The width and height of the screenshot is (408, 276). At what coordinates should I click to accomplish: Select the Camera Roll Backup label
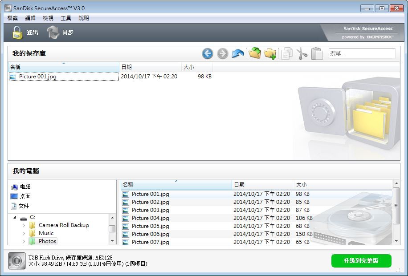pyautogui.click(x=64, y=225)
